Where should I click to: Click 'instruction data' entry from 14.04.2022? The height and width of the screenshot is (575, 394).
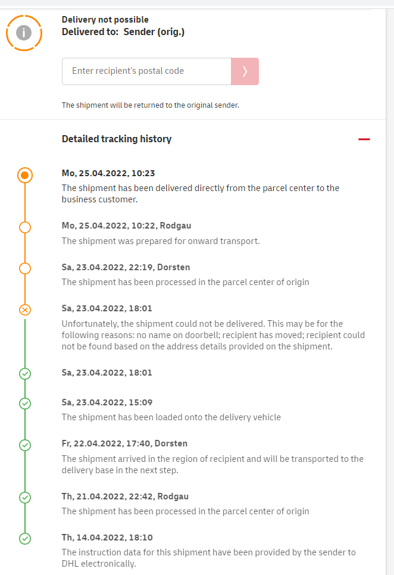(208, 558)
